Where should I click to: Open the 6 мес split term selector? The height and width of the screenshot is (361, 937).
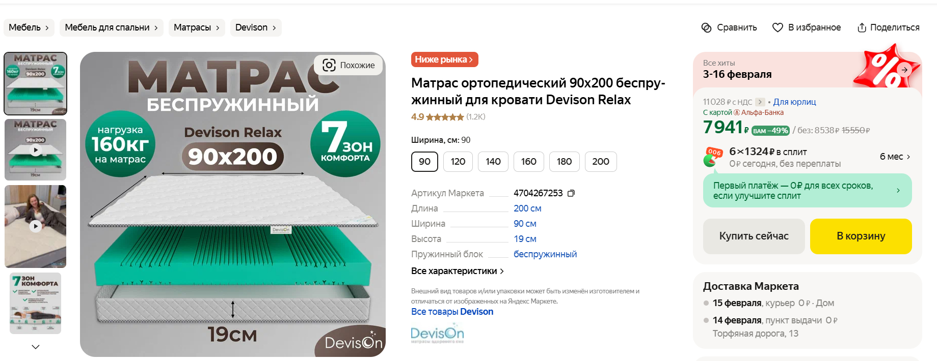(895, 157)
